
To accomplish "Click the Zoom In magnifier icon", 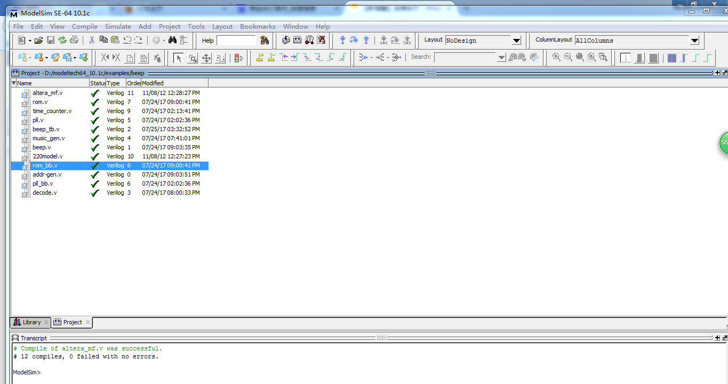I will click(556, 58).
